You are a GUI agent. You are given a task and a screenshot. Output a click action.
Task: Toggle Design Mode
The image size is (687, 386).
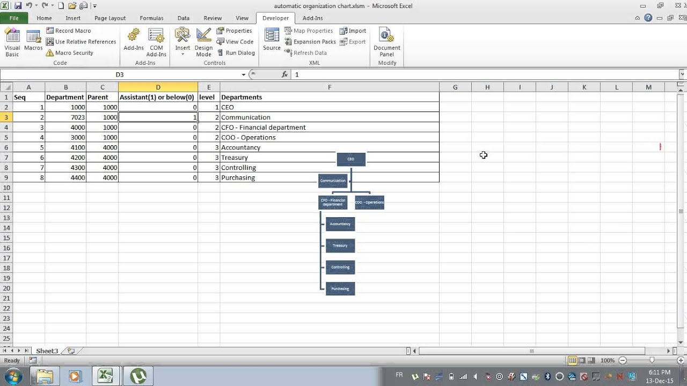click(203, 43)
